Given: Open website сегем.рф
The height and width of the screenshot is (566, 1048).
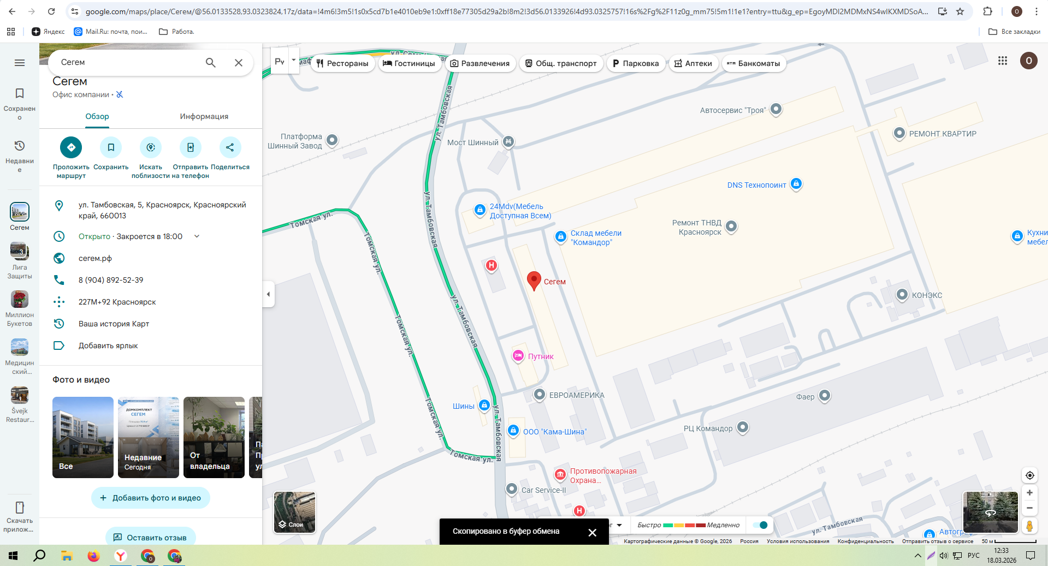Looking at the screenshot, I should [151, 258].
